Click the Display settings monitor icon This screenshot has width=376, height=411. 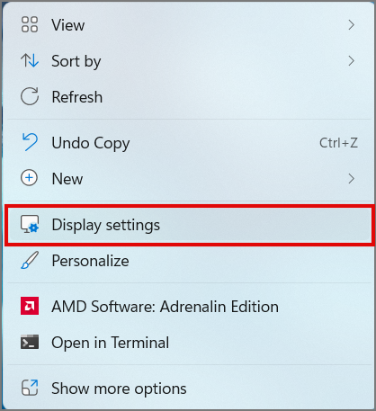click(30, 224)
